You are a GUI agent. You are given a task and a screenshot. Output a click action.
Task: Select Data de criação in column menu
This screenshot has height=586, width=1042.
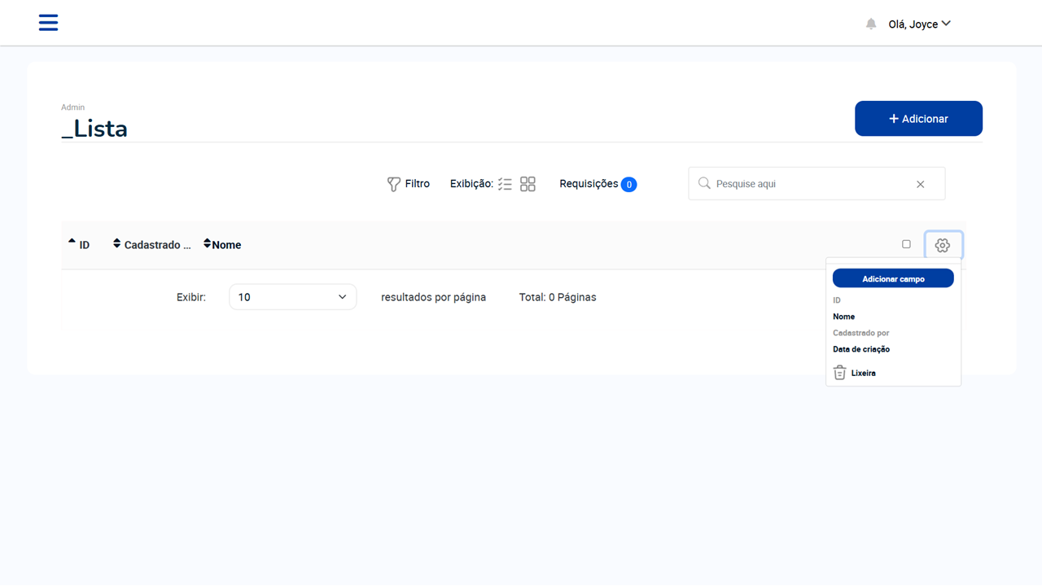pyautogui.click(x=861, y=349)
